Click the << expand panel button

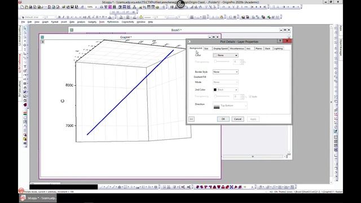click(191, 119)
